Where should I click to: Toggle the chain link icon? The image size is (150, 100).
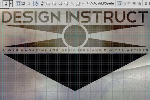click(x=145, y=4)
